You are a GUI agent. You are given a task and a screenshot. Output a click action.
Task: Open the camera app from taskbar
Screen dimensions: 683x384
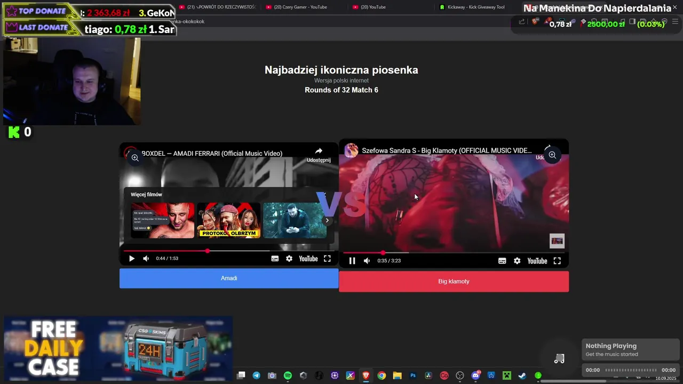click(x=272, y=375)
